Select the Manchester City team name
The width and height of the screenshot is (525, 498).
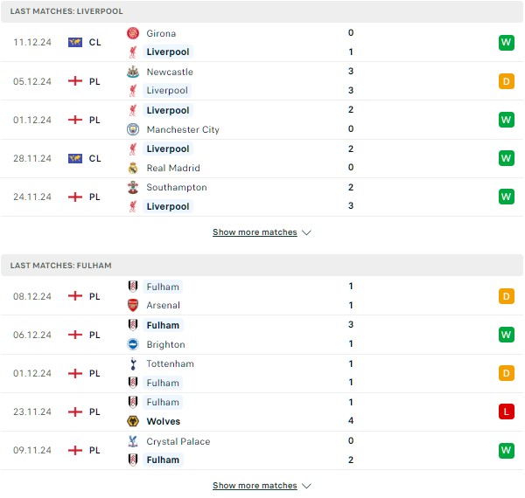point(183,129)
